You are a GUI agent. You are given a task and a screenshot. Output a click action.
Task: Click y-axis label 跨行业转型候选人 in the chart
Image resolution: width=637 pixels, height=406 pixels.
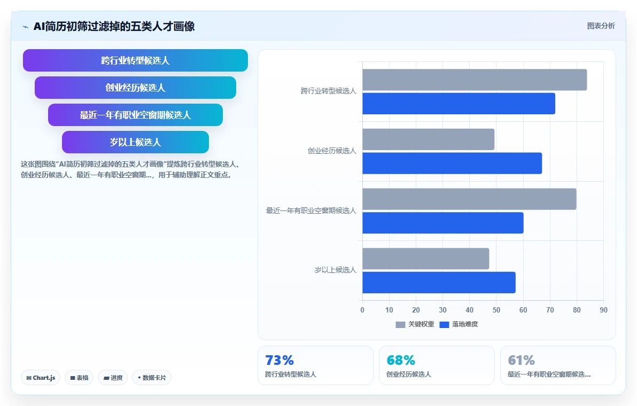(328, 91)
